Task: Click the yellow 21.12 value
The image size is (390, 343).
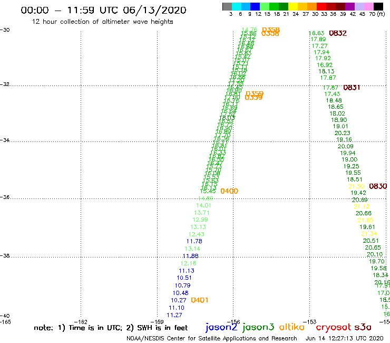Action: click(362, 206)
